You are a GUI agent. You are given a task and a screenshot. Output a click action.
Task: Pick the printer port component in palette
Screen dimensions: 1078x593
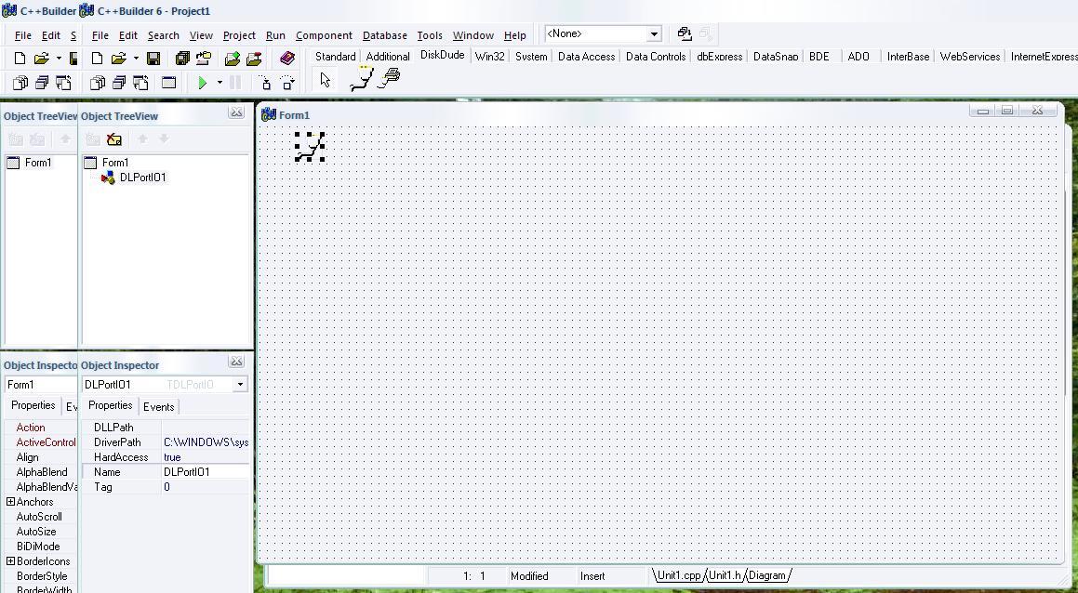tap(391, 78)
